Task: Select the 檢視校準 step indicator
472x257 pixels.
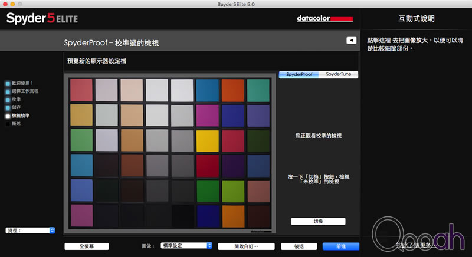Action: pyautogui.click(x=18, y=115)
